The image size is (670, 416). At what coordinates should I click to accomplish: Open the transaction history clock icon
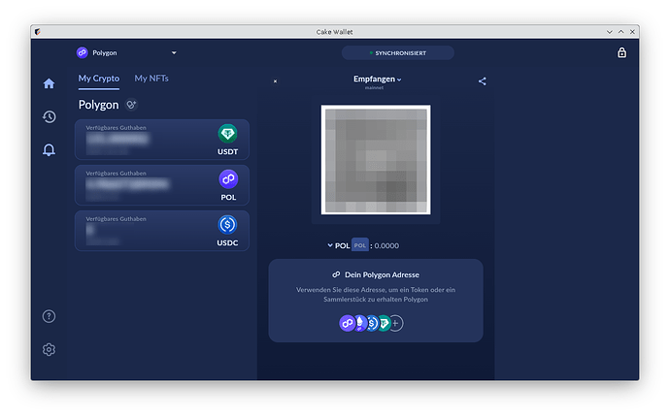coord(50,116)
